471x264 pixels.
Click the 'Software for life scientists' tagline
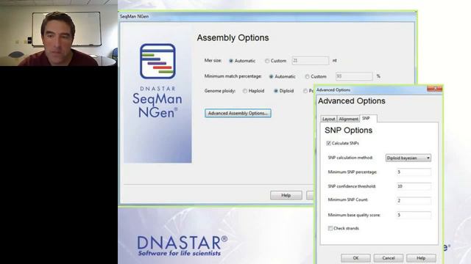click(x=180, y=253)
